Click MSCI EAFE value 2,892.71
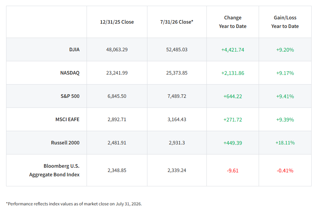 [117, 119]
